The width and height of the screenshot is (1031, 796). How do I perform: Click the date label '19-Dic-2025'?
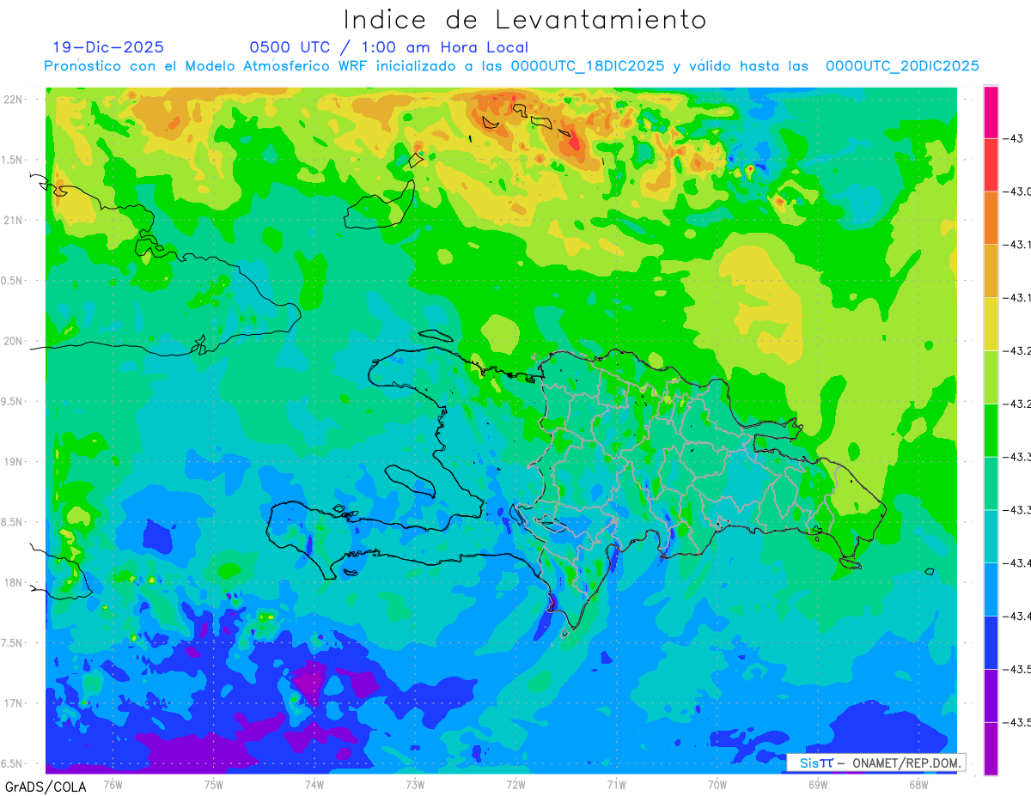pyautogui.click(x=108, y=47)
